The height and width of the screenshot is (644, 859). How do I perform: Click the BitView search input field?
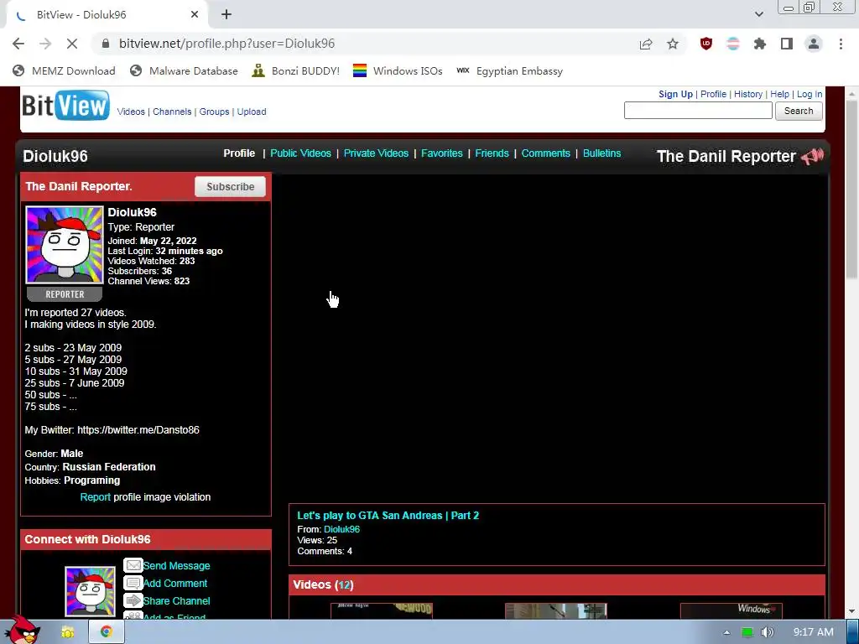click(698, 111)
